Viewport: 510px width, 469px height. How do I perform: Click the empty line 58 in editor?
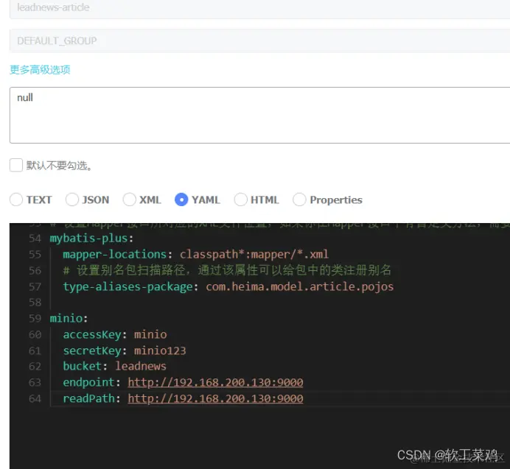(x=280, y=303)
